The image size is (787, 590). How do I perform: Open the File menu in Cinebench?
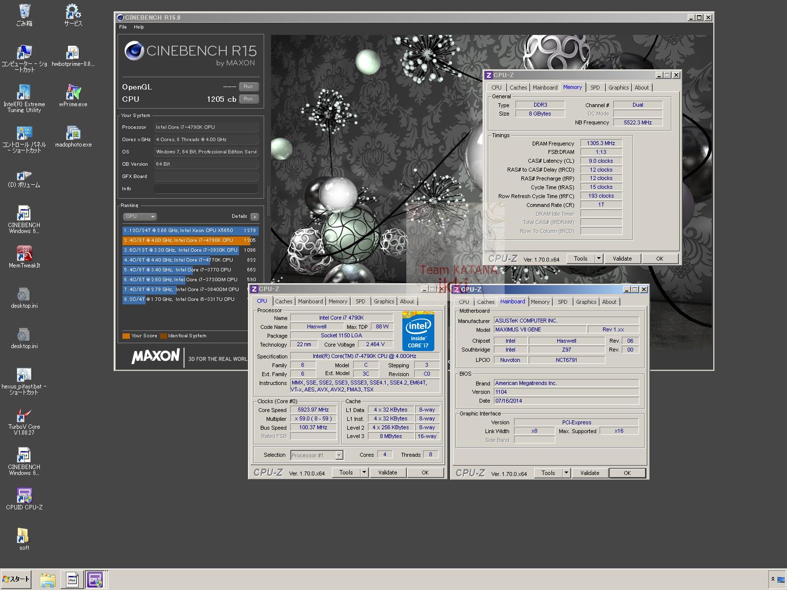click(123, 27)
